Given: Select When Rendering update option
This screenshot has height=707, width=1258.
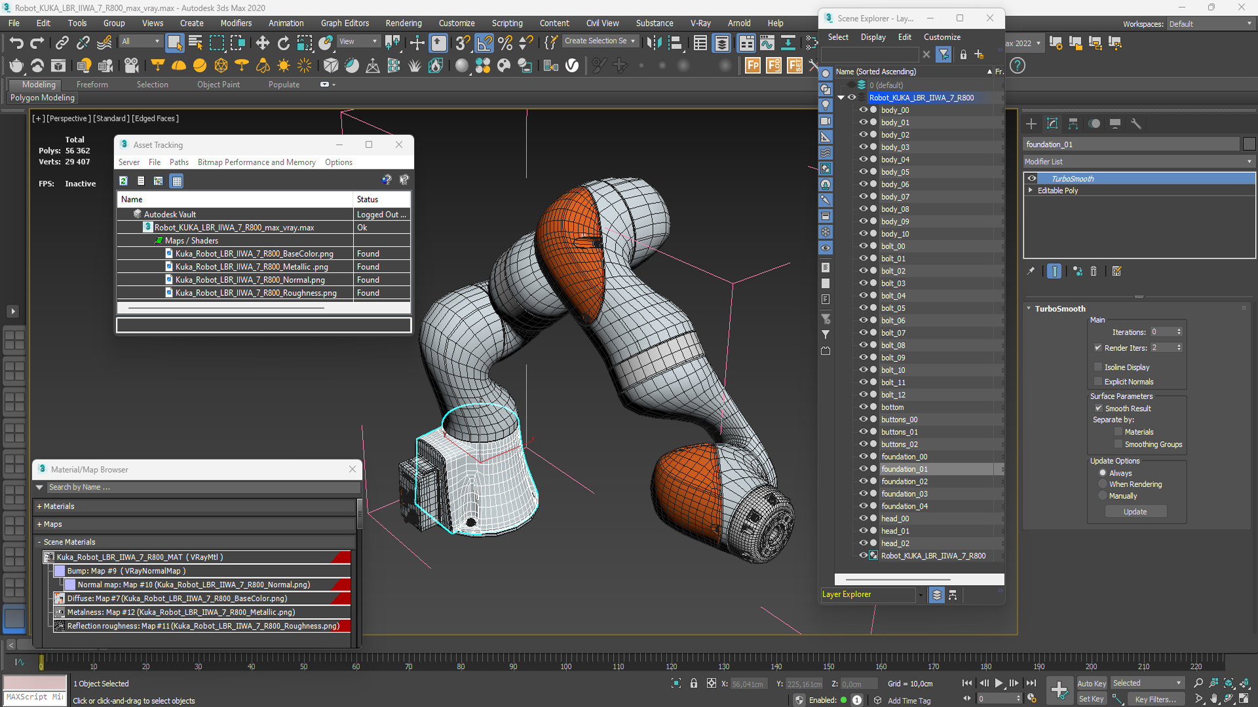Looking at the screenshot, I should tap(1103, 484).
